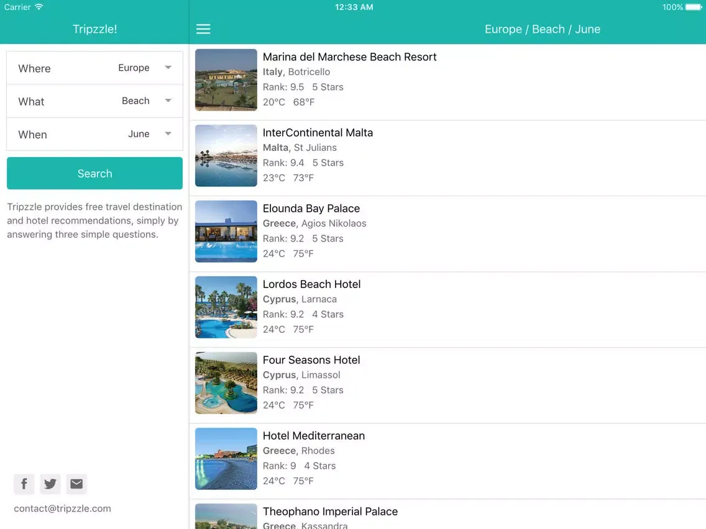706x529 pixels.
Task: Open Theophano Imperial Palace photo thumbnail
Action: (x=226, y=517)
